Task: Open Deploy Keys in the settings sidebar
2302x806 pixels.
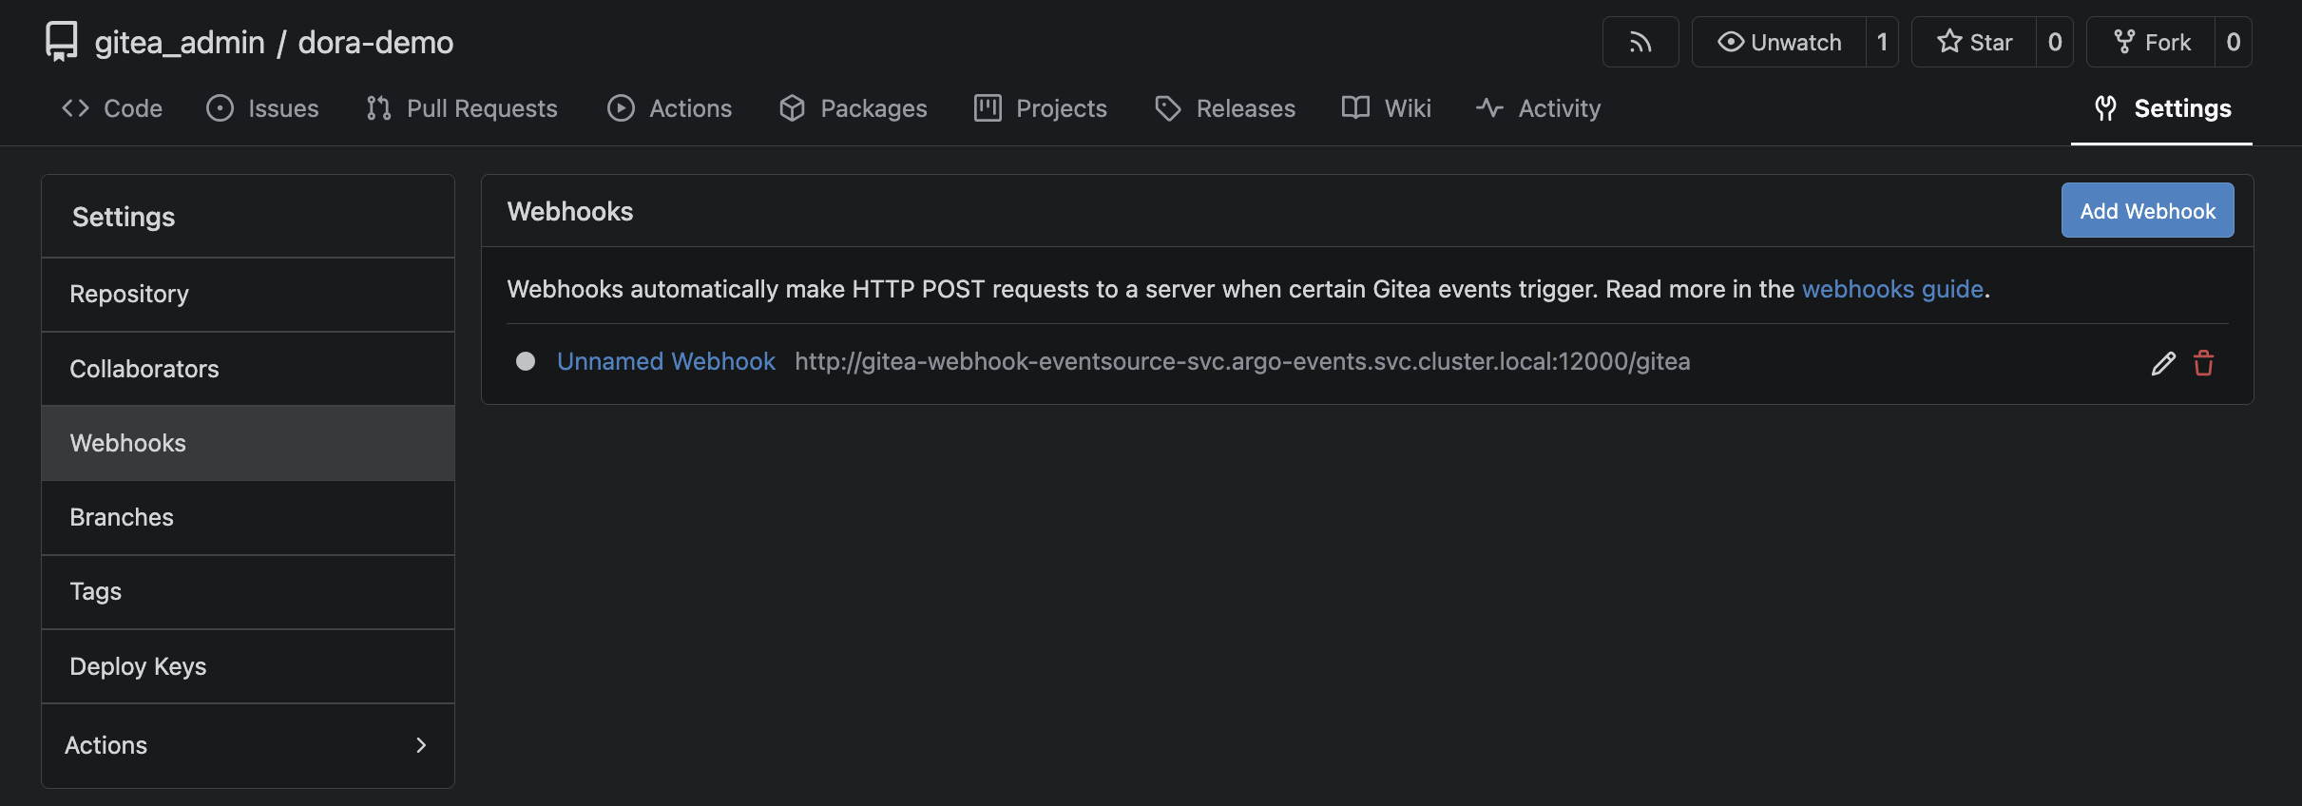Action: click(248, 666)
